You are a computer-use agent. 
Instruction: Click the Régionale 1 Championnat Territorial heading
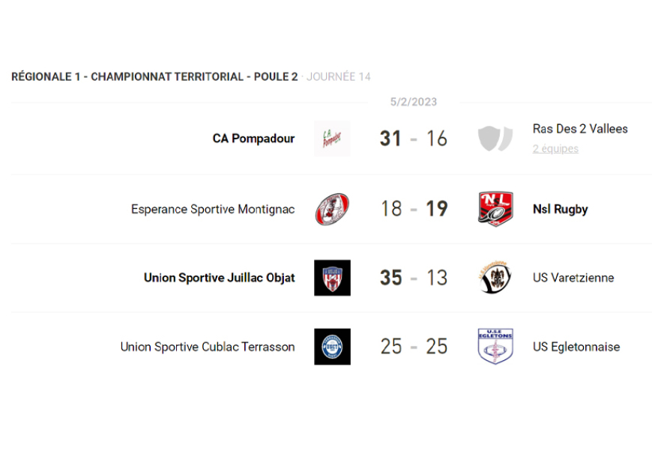(154, 76)
